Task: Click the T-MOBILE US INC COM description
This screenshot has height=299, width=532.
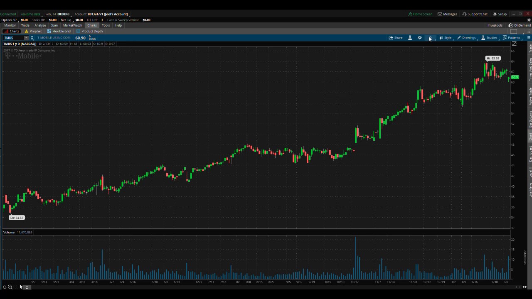Action: pyautogui.click(x=54, y=38)
